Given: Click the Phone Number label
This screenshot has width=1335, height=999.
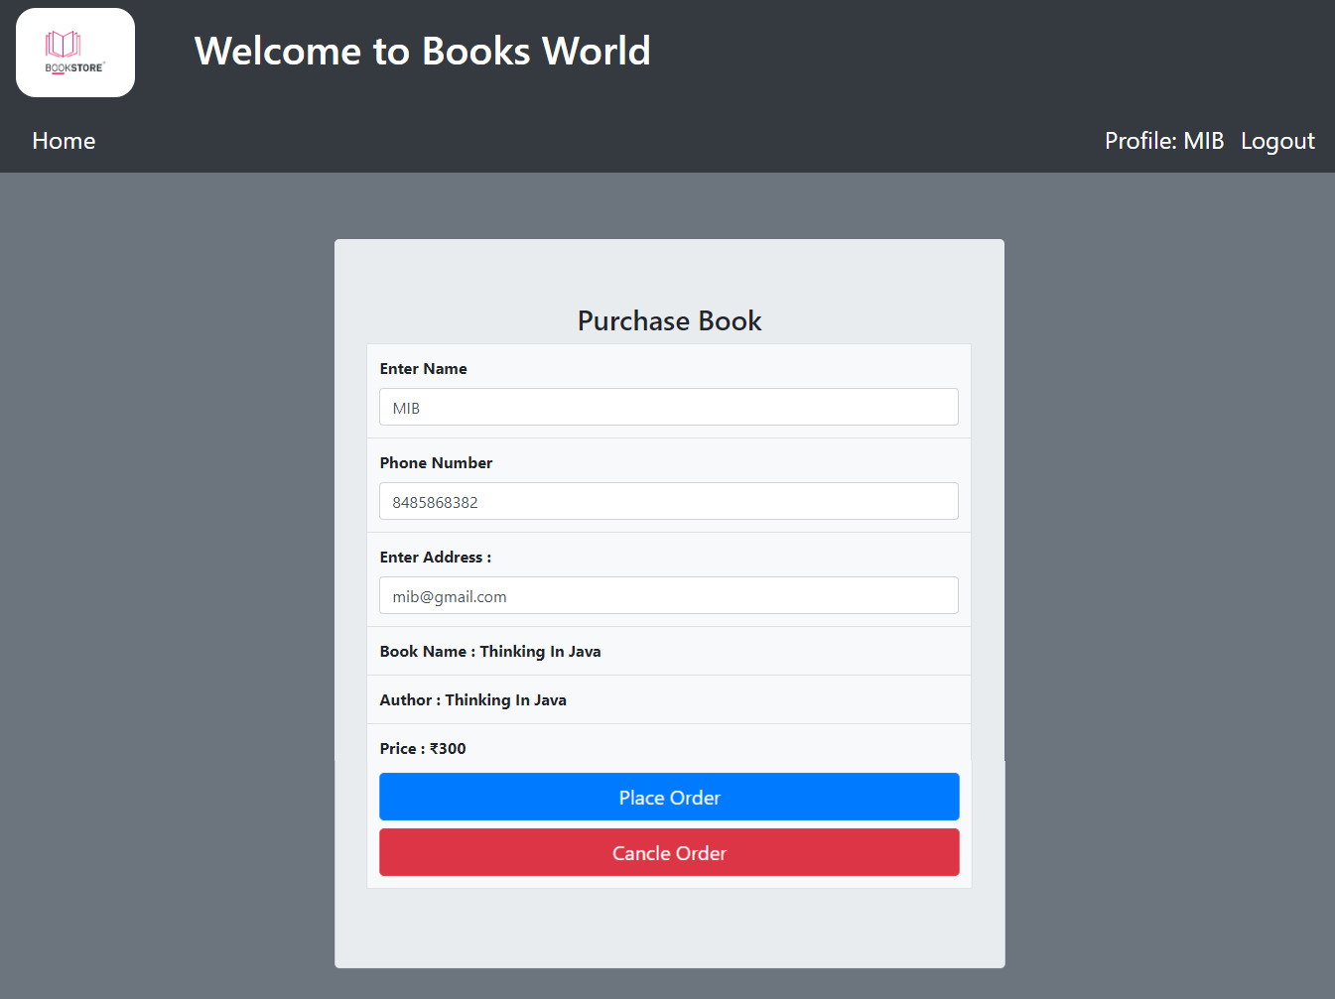Looking at the screenshot, I should tap(436, 462).
